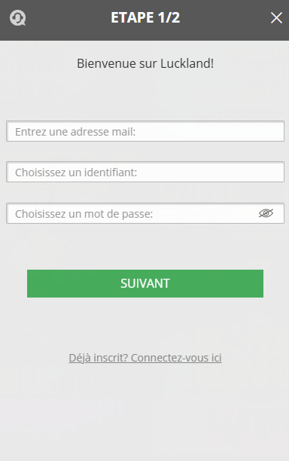The width and height of the screenshot is (289, 461).
Task: Toggle password visibility with the eye icon
Action: pyautogui.click(x=266, y=213)
